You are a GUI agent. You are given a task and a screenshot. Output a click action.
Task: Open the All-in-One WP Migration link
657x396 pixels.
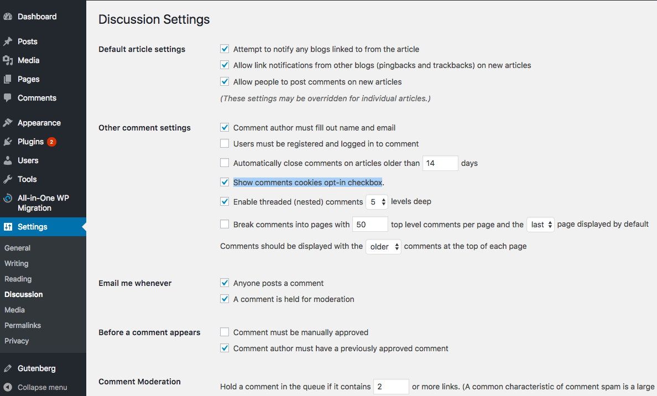[x=43, y=203]
